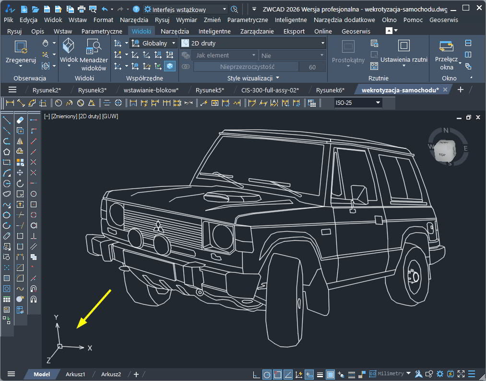Select the Move tool with four arrows
486x381 pixels.
tap(20, 173)
